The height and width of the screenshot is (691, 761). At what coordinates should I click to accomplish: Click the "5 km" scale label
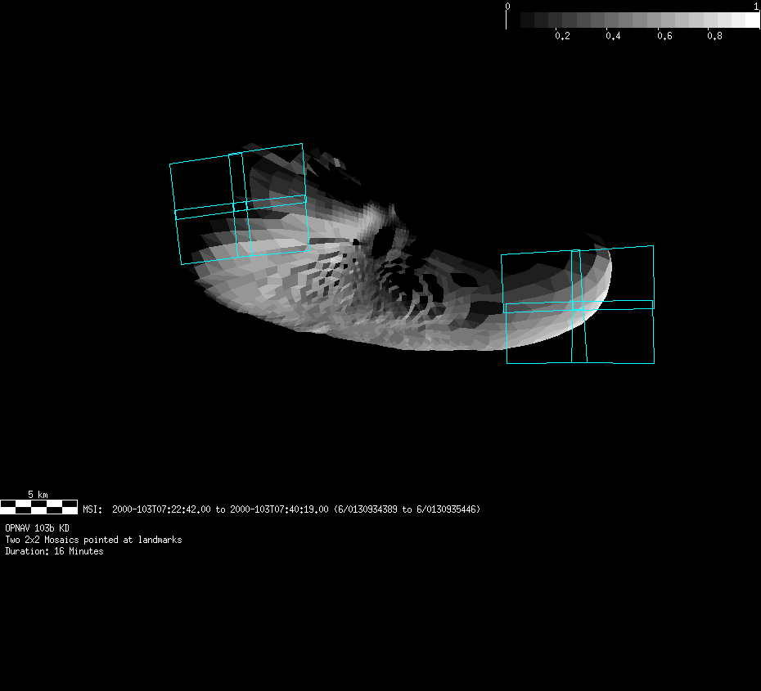pos(38,495)
